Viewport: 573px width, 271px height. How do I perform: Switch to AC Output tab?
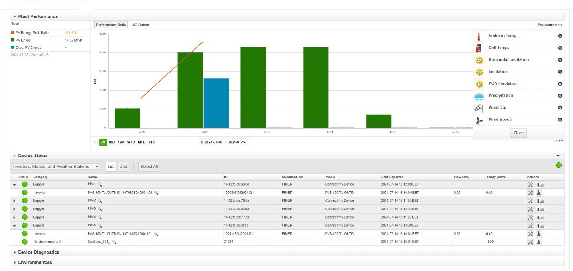tap(141, 25)
